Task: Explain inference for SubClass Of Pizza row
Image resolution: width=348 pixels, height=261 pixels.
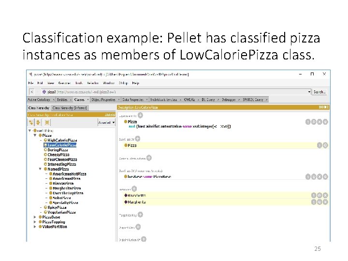Action: pos(319,145)
